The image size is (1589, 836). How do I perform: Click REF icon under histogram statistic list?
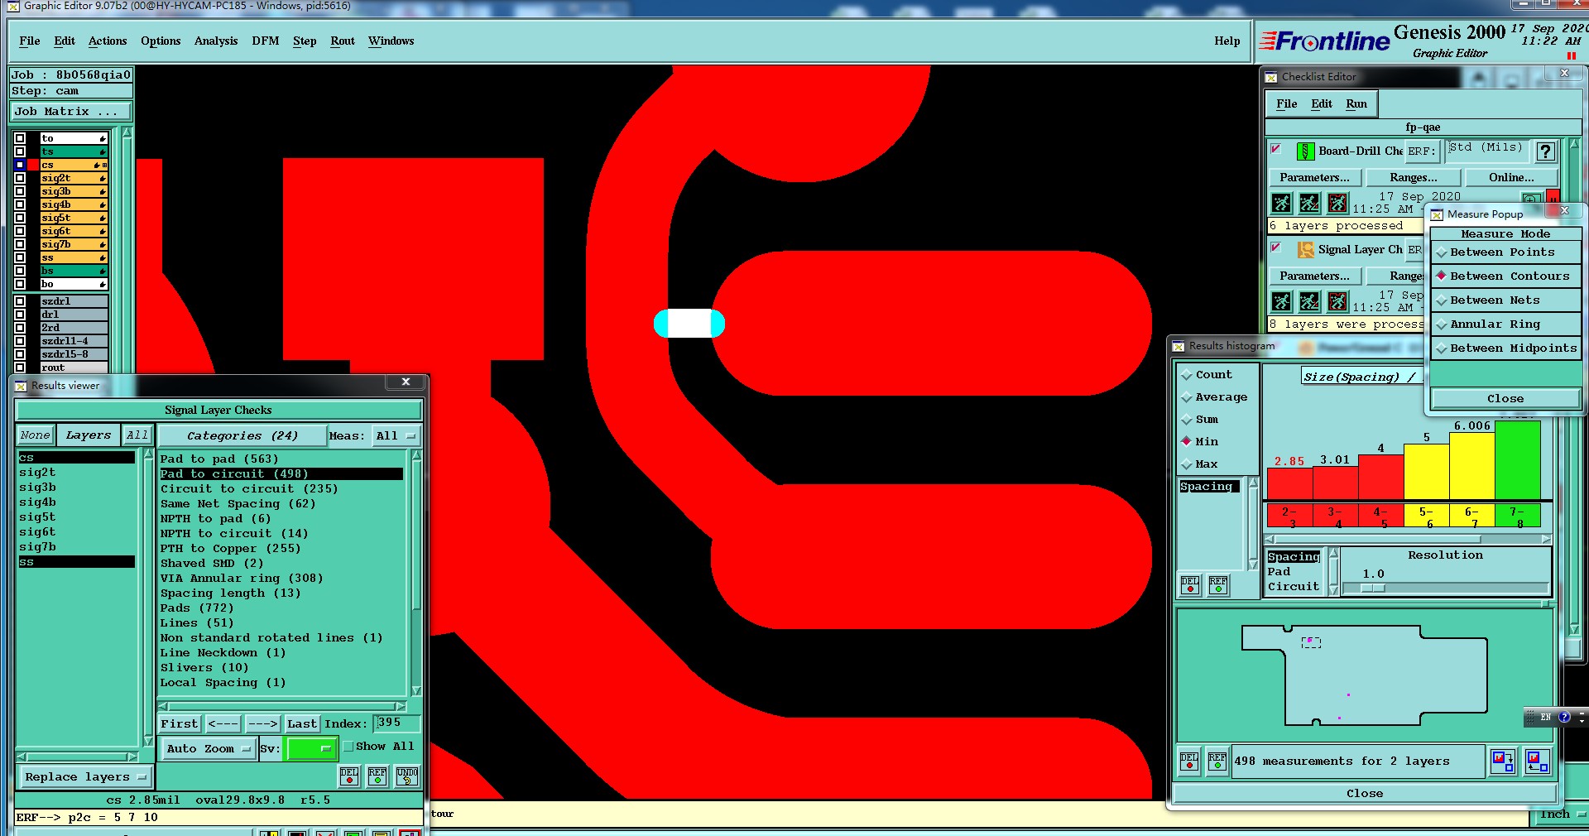pyautogui.click(x=1218, y=585)
